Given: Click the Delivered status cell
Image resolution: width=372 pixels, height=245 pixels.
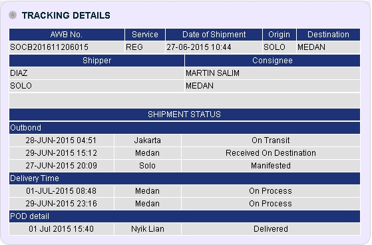Looking at the screenshot, I should [x=271, y=229].
